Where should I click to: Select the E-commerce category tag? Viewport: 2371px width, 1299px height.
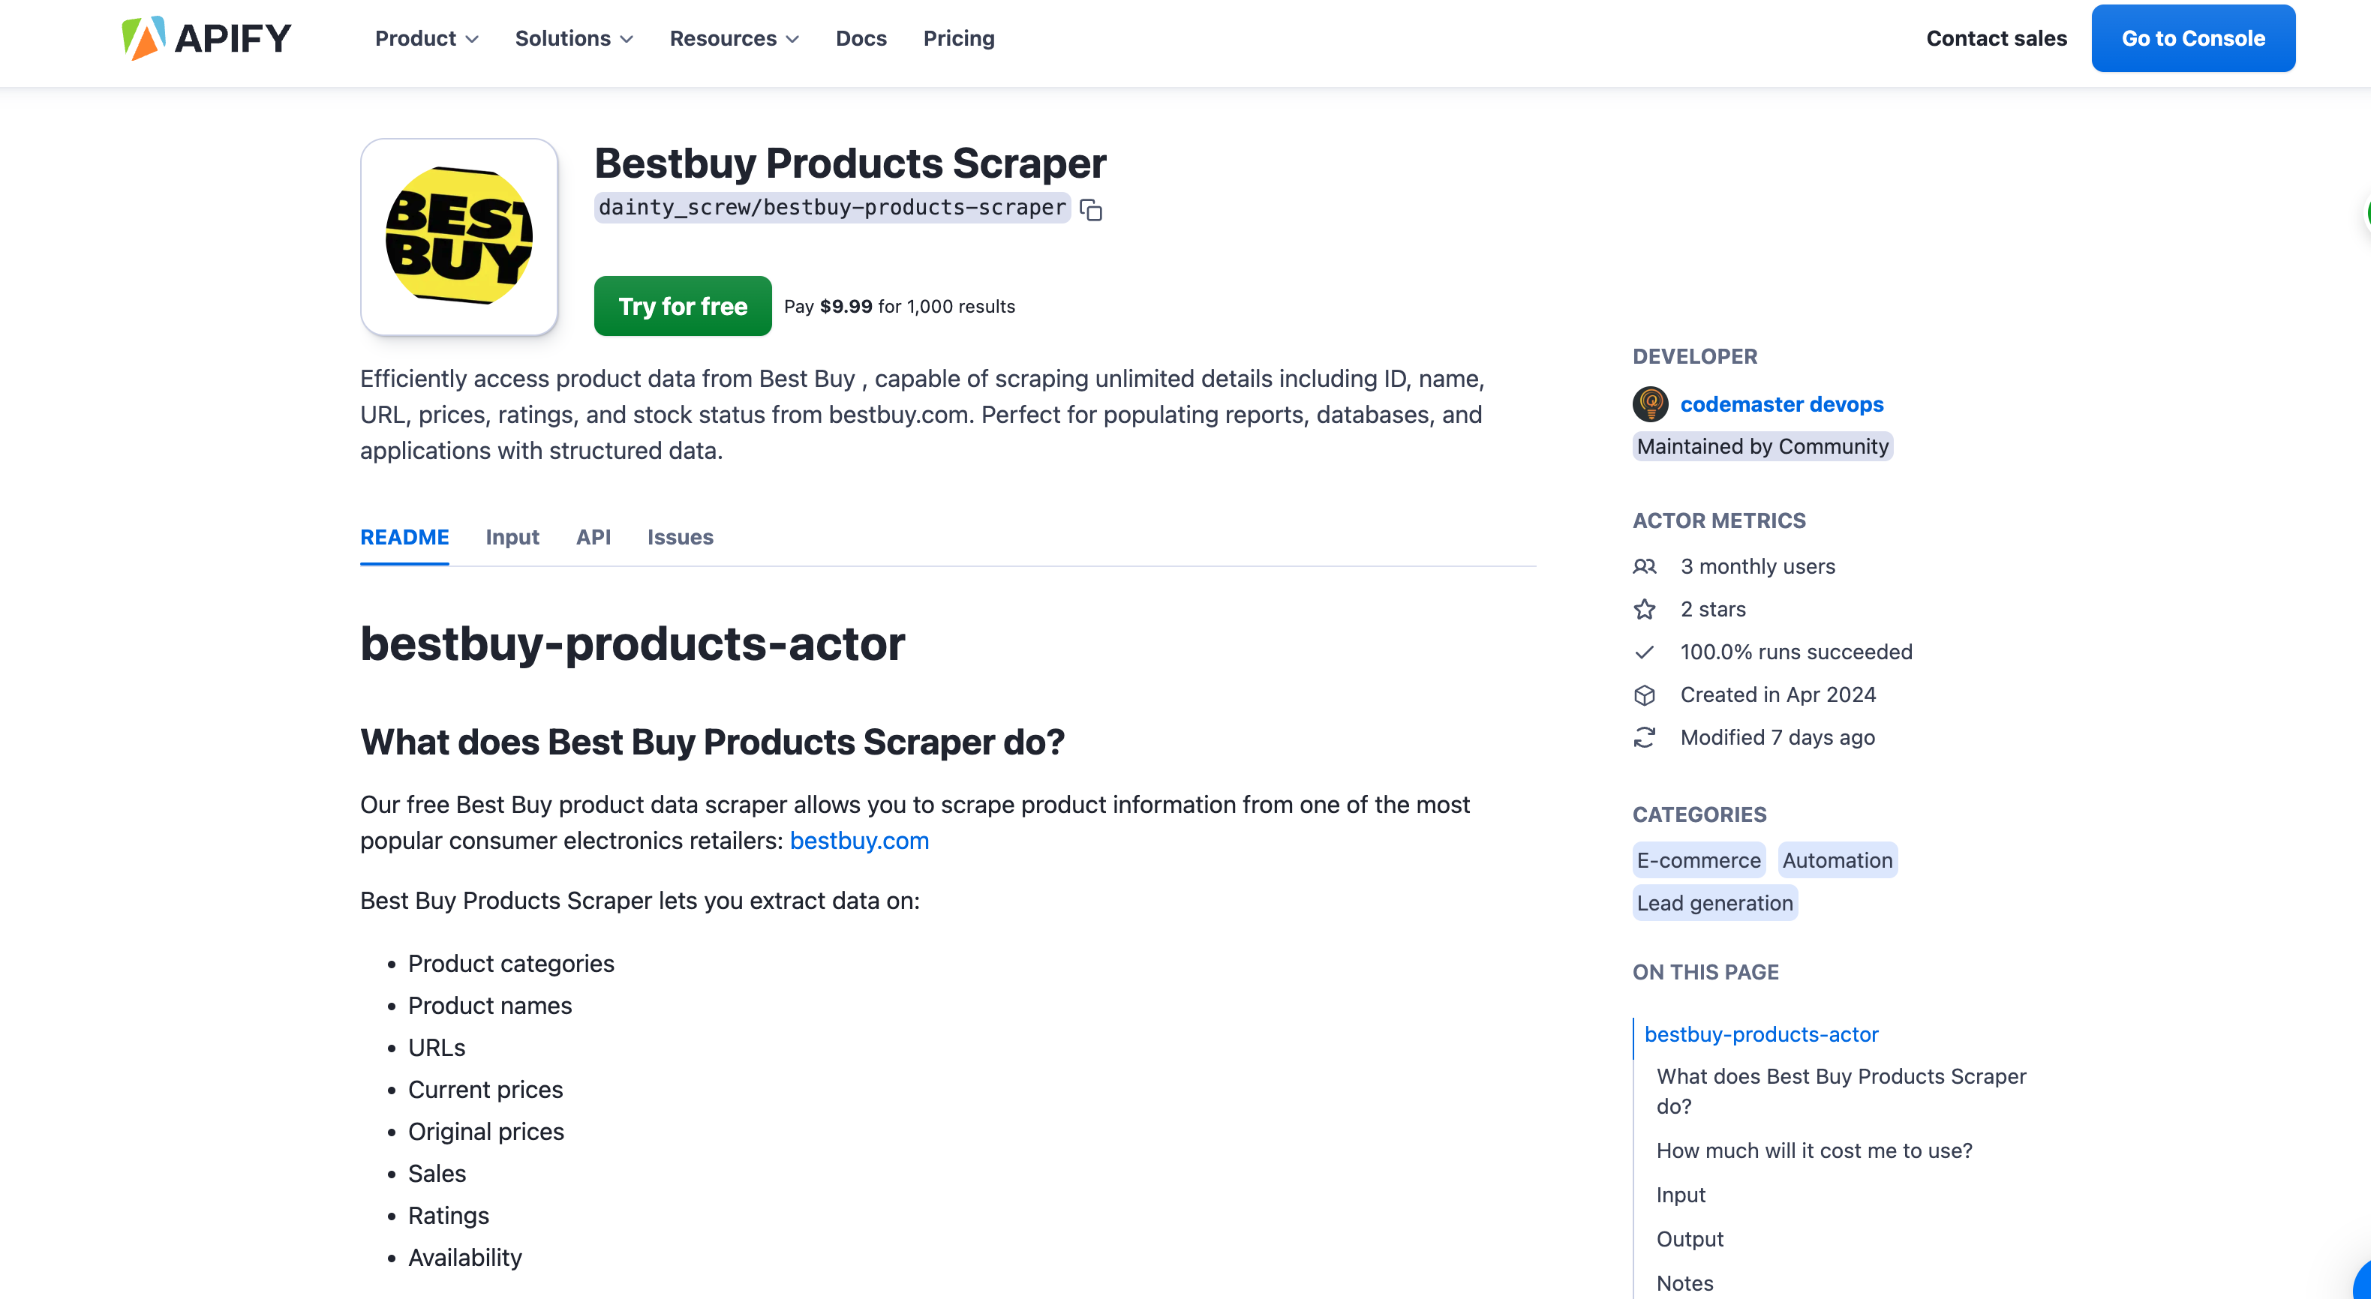(1698, 860)
